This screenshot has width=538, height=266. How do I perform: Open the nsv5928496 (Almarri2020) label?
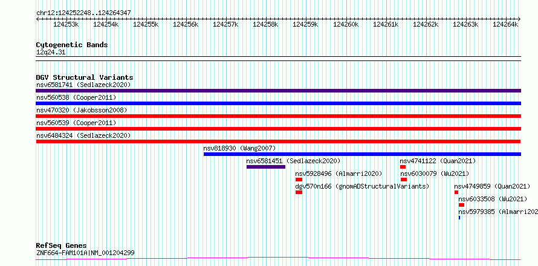(339, 174)
